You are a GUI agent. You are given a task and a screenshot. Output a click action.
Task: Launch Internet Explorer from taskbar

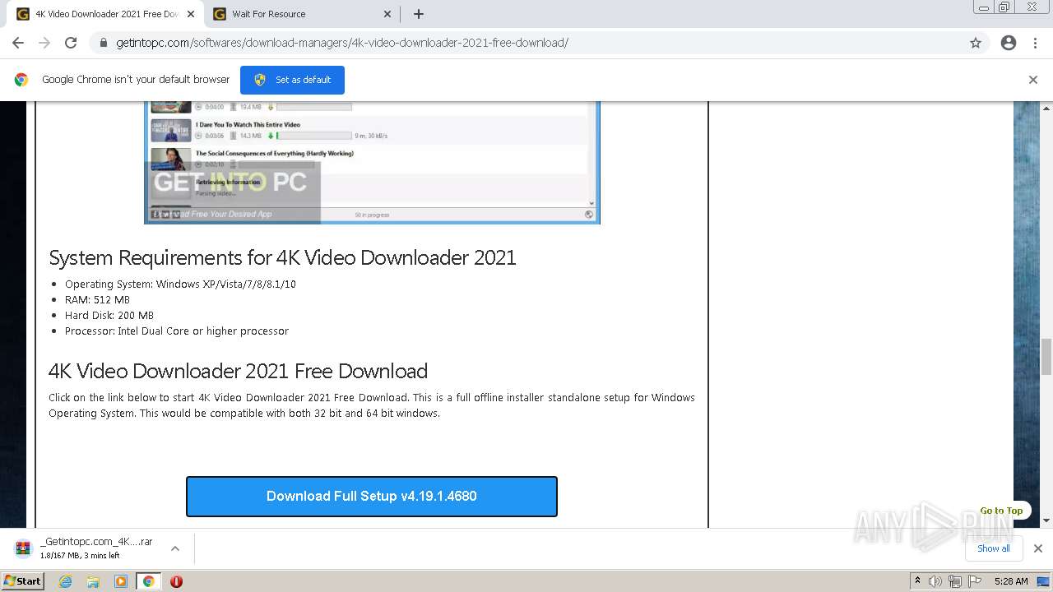tap(66, 581)
